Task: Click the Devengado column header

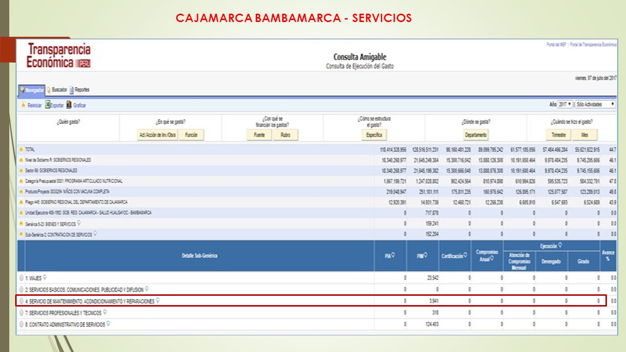Action: pyautogui.click(x=551, y=262)
